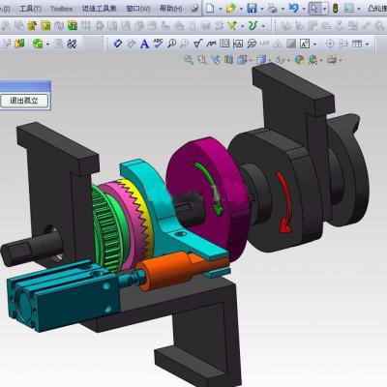Expand the Options dropdown arrow
Image resolution: width=387 pixels, height=387 pixels.
click(359, 9)
